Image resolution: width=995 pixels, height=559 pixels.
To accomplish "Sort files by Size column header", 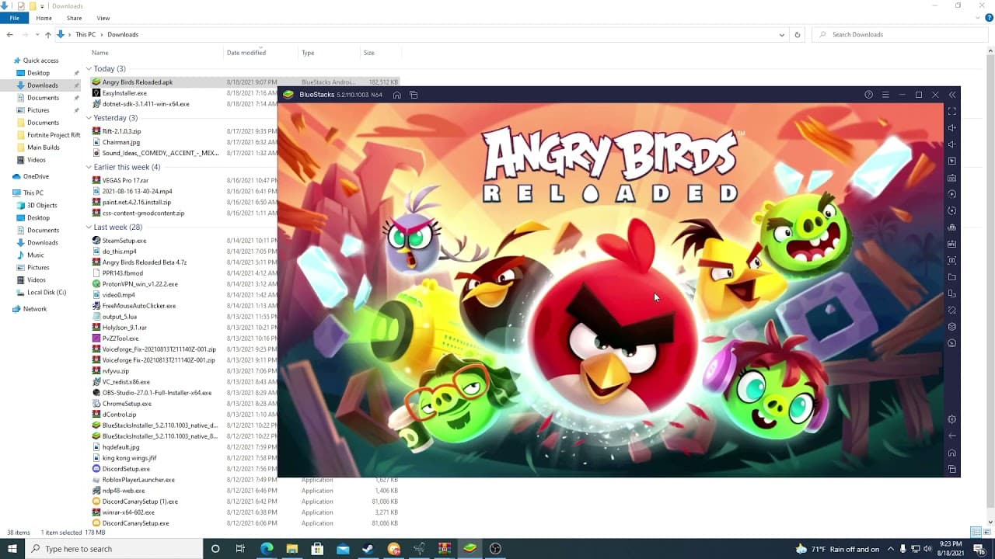I will click(369, 53).
